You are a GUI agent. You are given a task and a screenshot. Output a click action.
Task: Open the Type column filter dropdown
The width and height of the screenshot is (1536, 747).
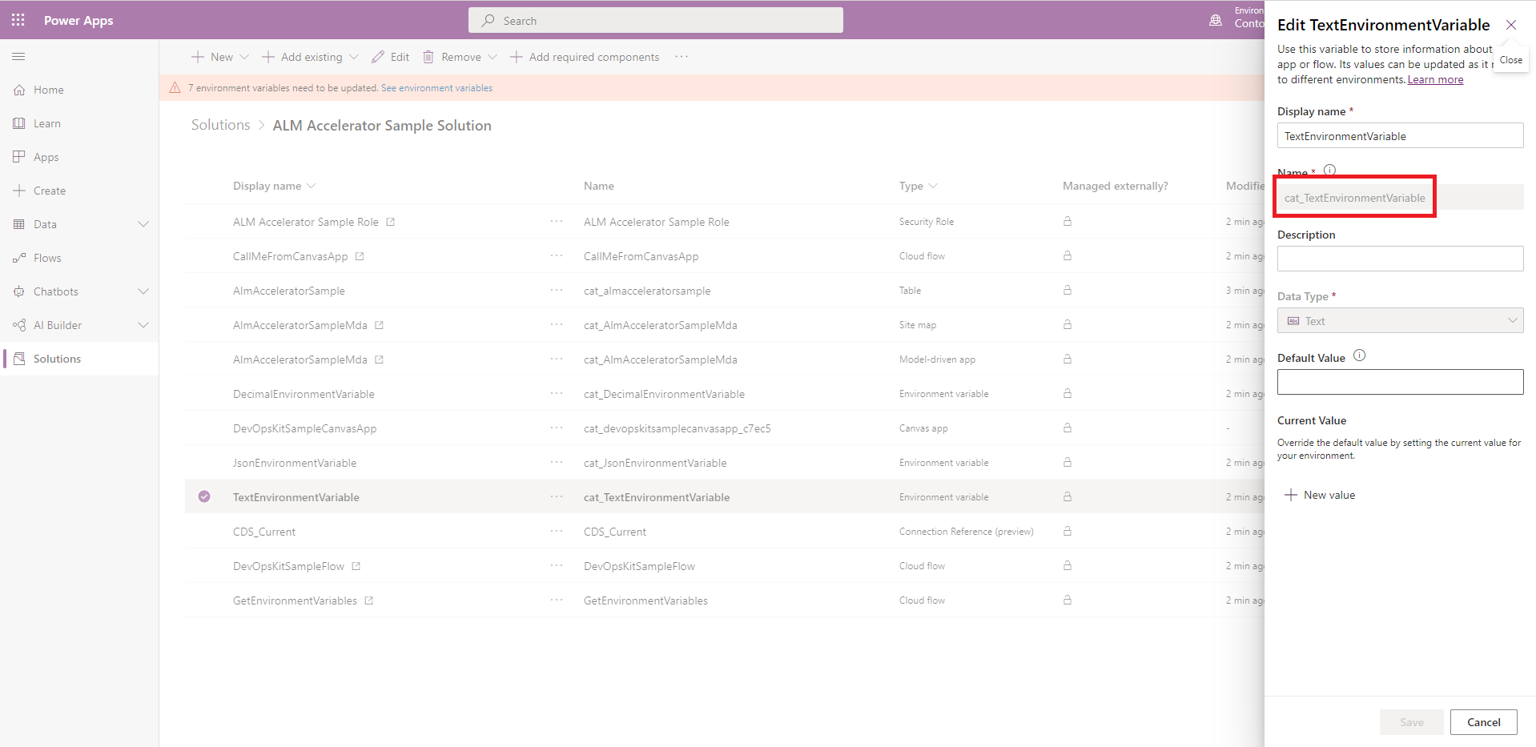pyautogui.click(x=933, y=186)
